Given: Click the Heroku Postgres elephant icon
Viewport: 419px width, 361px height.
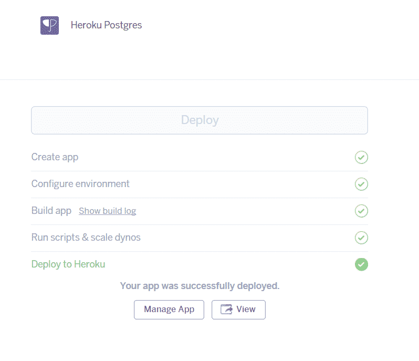Looking at the screenshot, I should coord(49,25).
